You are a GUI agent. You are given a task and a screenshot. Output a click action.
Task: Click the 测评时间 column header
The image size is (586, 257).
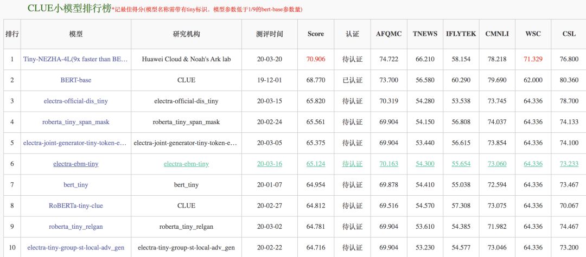[270, 34]
